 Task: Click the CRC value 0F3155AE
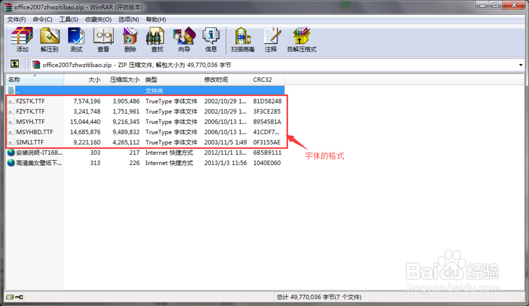point(267,142)
